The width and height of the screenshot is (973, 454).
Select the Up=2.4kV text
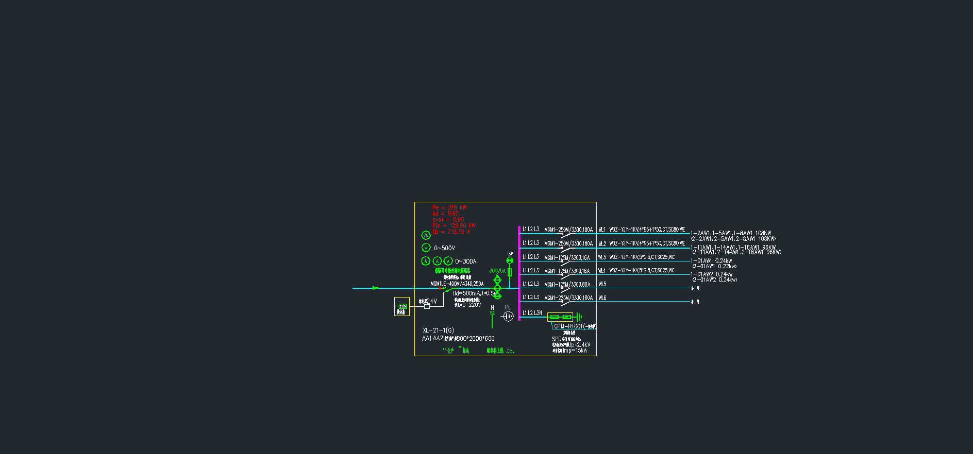click(x=580, y=345)
